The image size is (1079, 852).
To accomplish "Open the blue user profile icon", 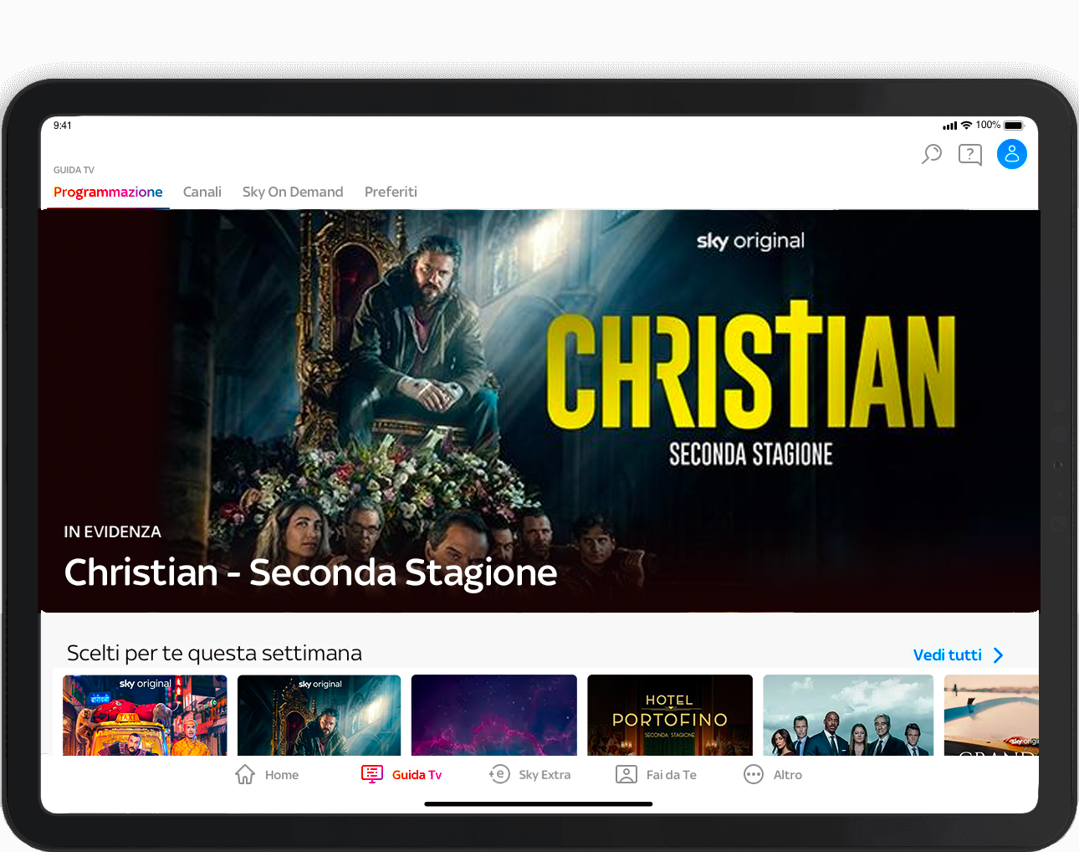I will [x=1012, y=154].
